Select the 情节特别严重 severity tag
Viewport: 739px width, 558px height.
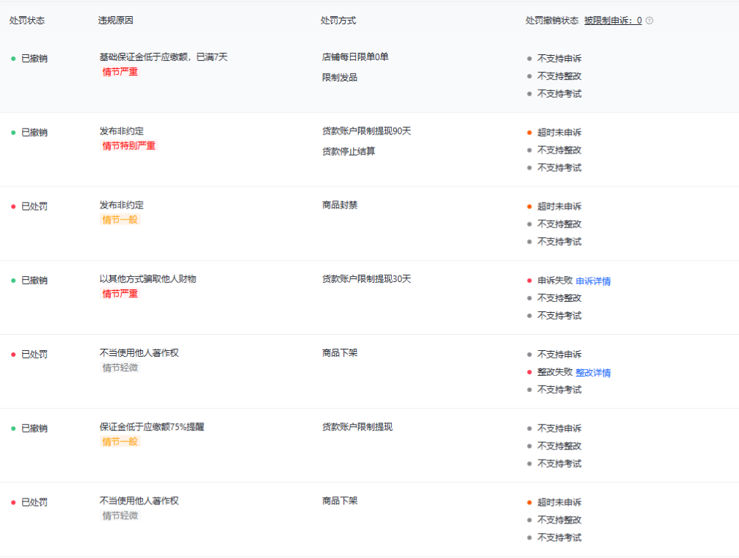pos(129,146)
